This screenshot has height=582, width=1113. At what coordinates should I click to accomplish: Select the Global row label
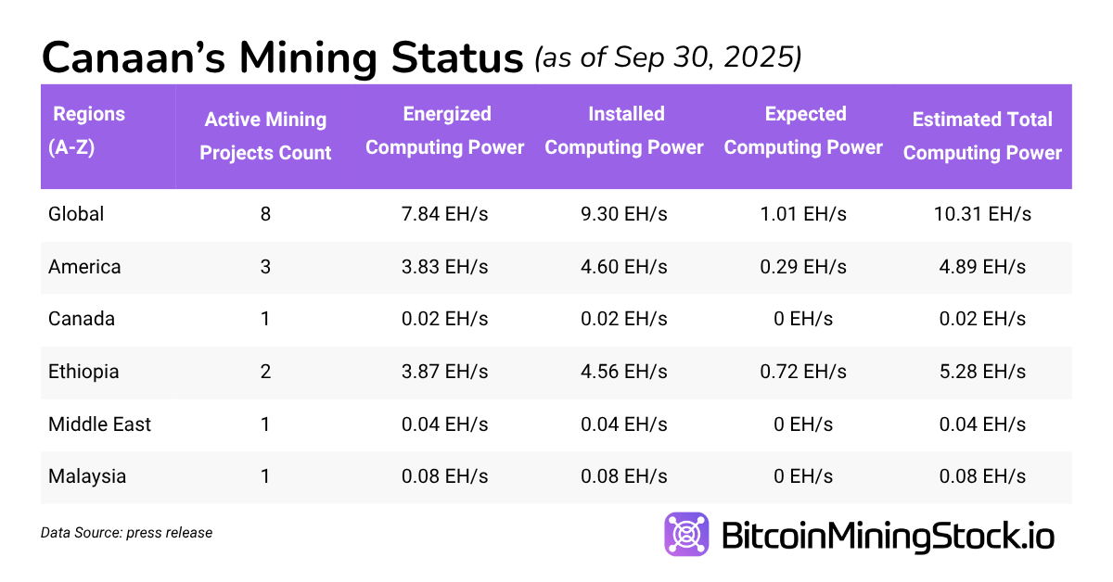(76, 214)
